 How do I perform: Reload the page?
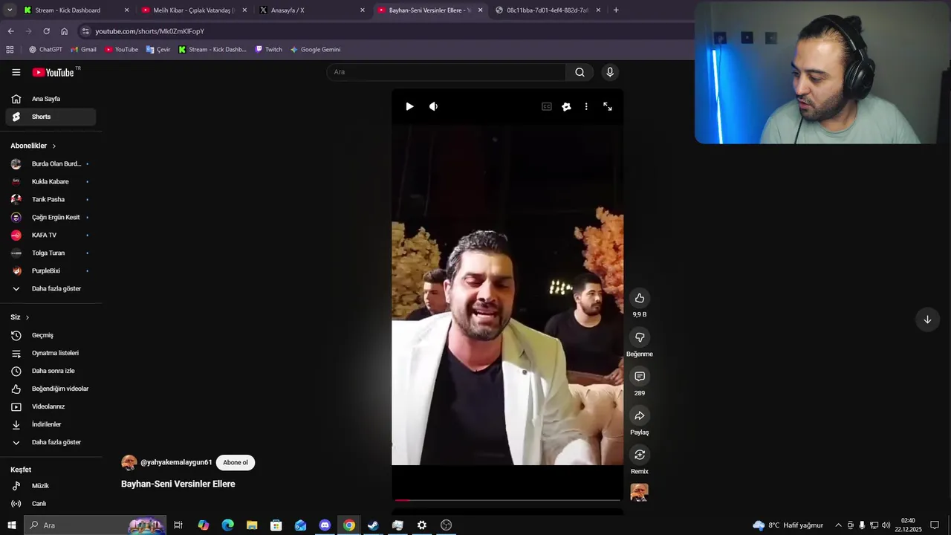click(46, 31)
